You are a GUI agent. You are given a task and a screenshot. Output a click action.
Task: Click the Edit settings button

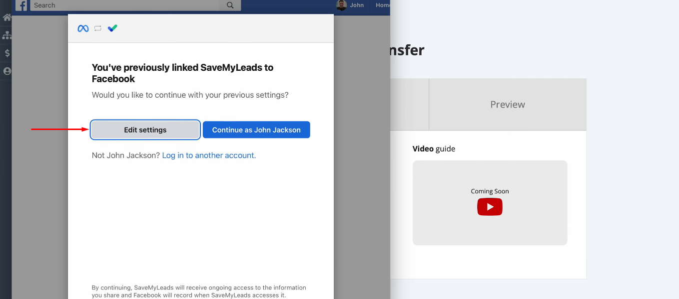145,130
